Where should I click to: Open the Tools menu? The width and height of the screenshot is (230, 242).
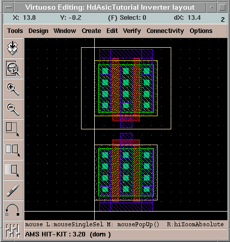tap(15, 31)
